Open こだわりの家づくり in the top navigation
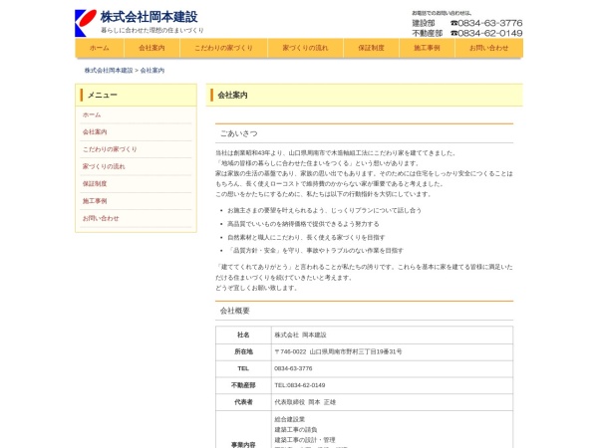 pyautogui.click(x=224, y=48)
